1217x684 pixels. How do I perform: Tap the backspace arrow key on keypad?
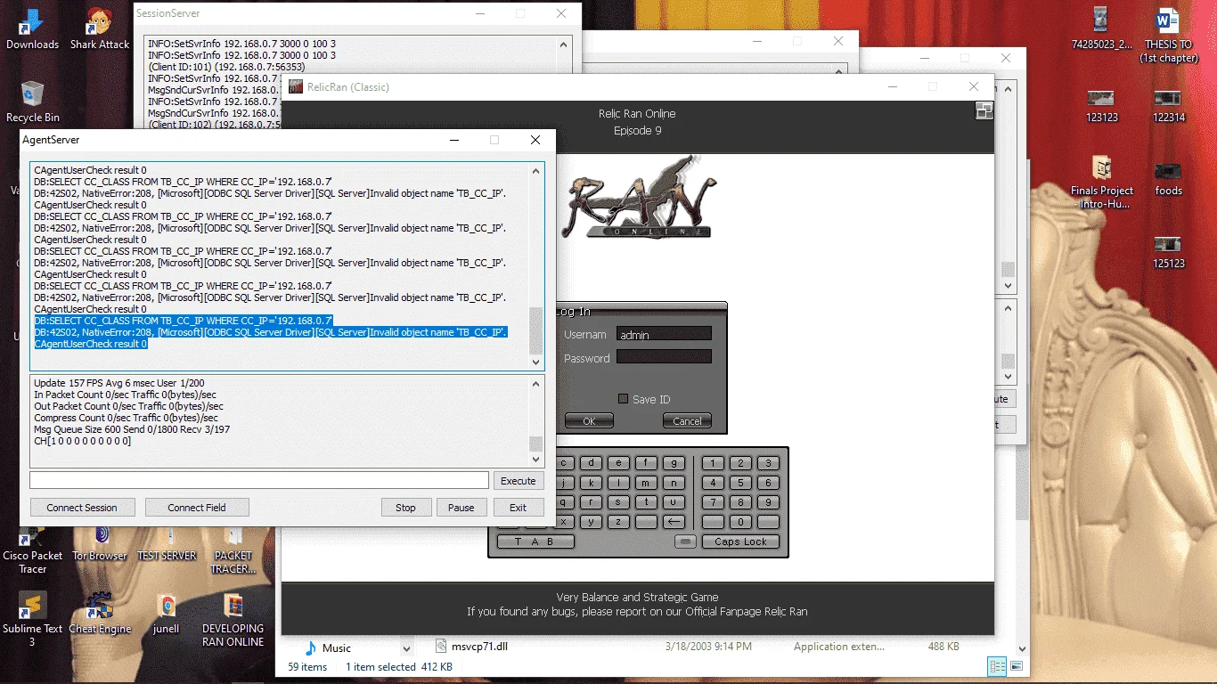pos(674,522)
